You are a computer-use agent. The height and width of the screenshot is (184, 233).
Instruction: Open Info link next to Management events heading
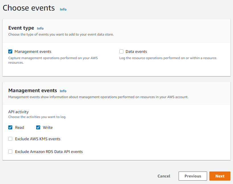63,91
